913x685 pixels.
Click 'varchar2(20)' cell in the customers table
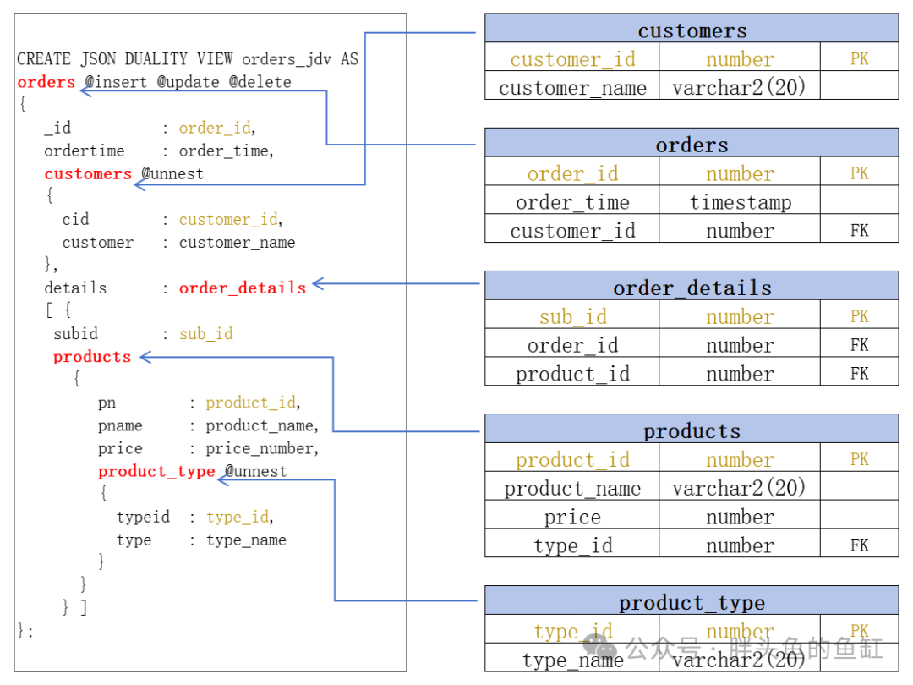tap(740, 85)
